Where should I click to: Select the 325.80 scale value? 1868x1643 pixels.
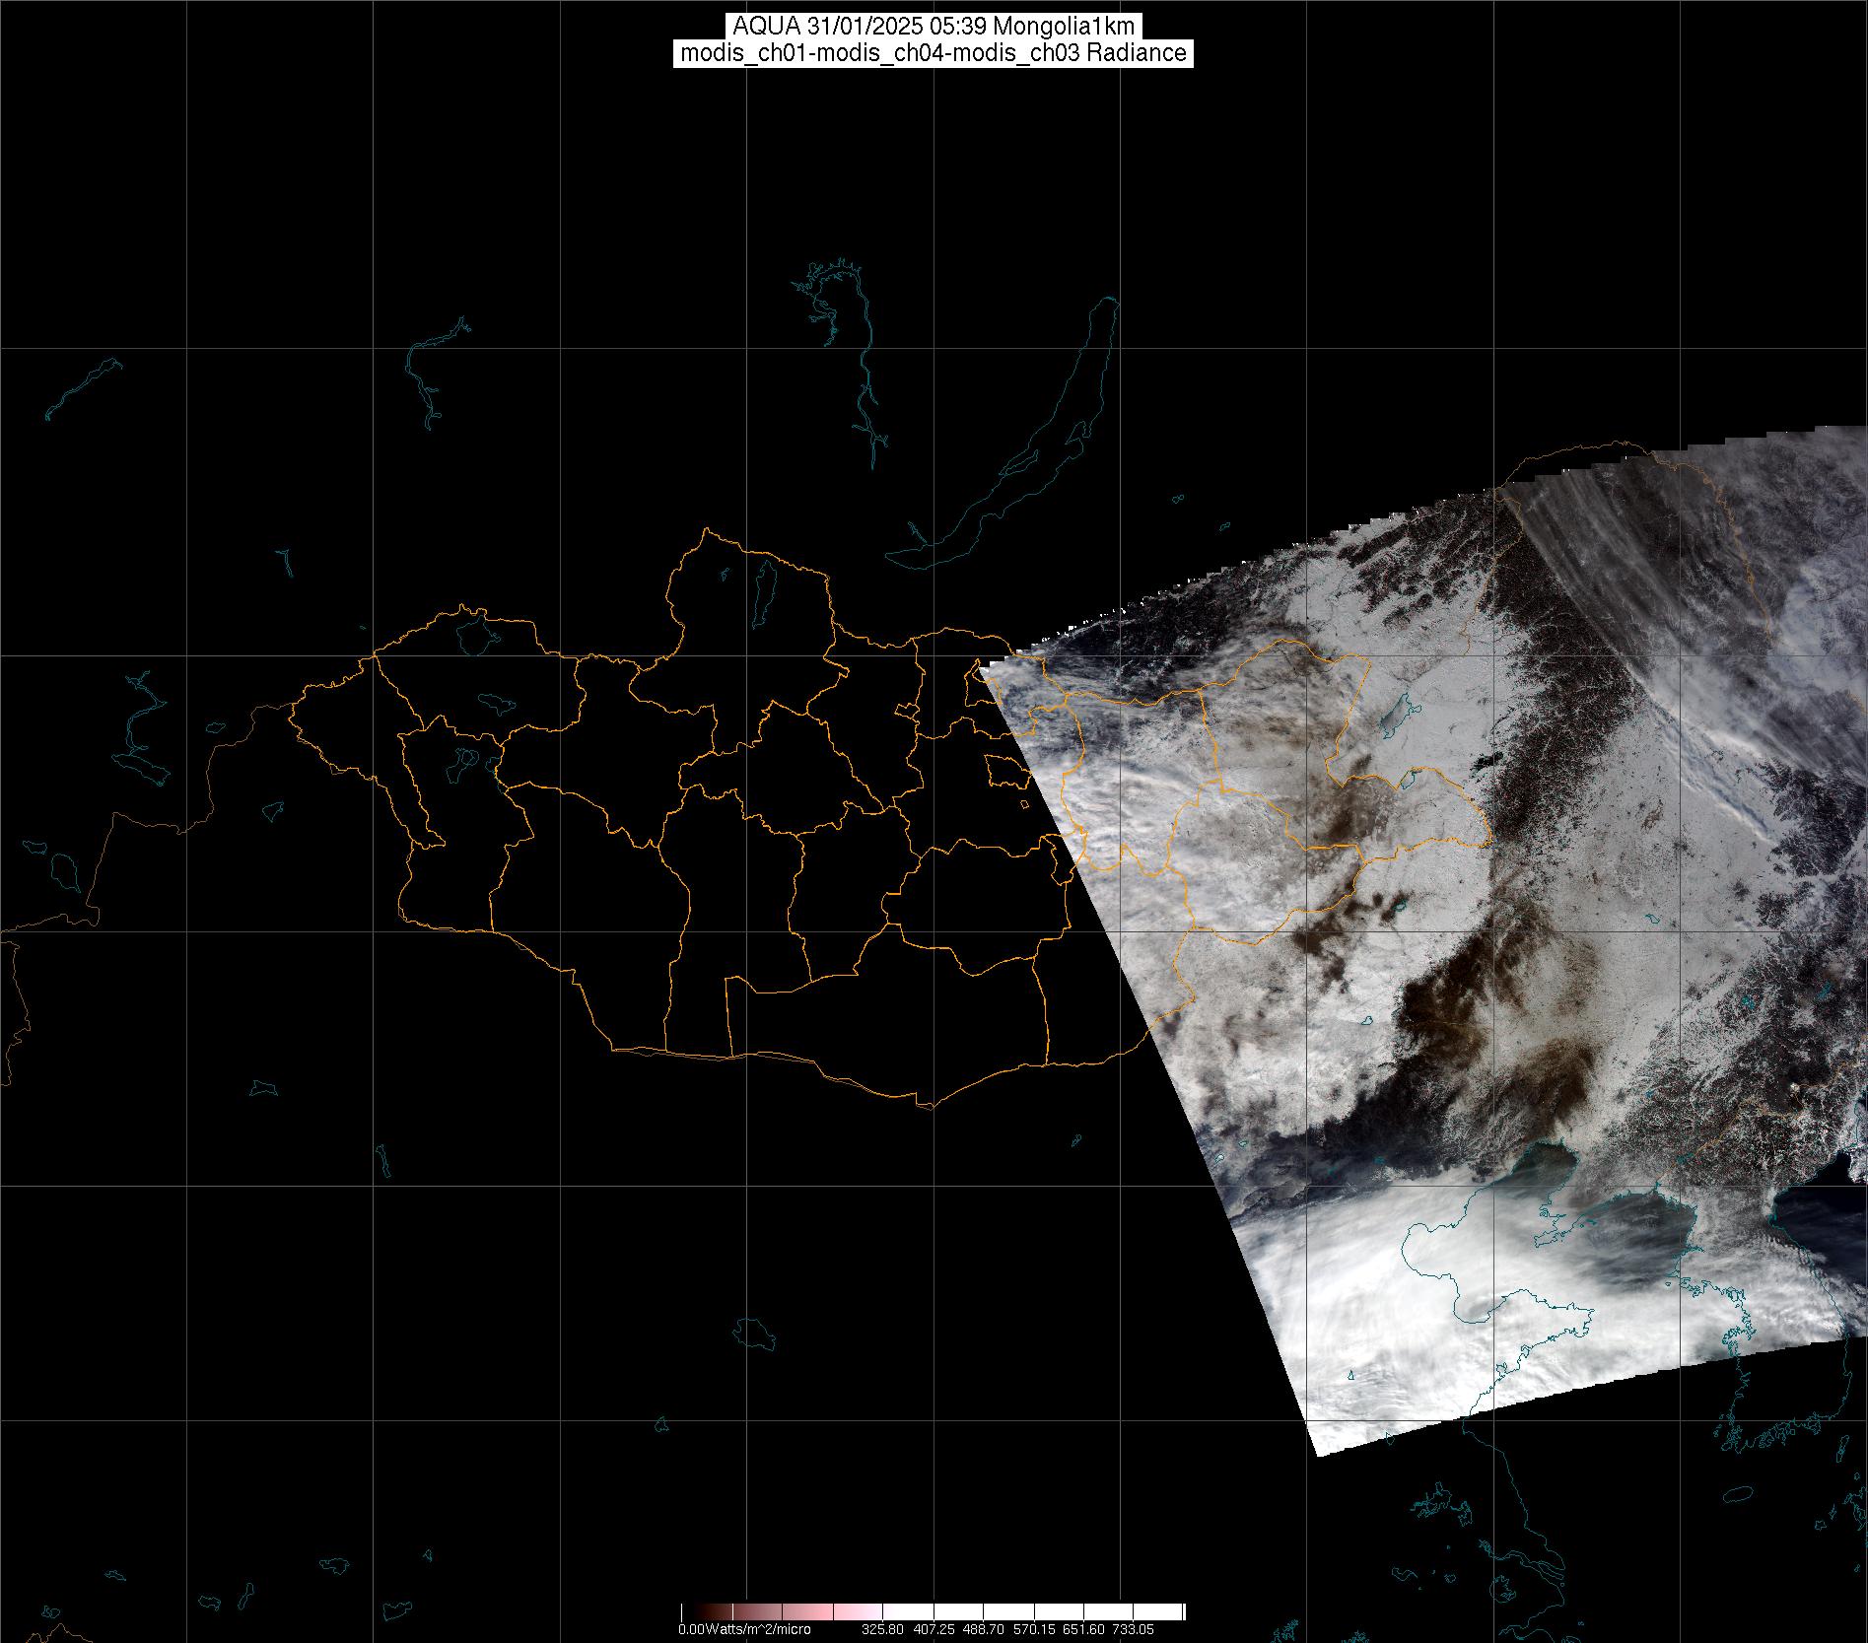pyautogui.click(x=882, y=1629)
